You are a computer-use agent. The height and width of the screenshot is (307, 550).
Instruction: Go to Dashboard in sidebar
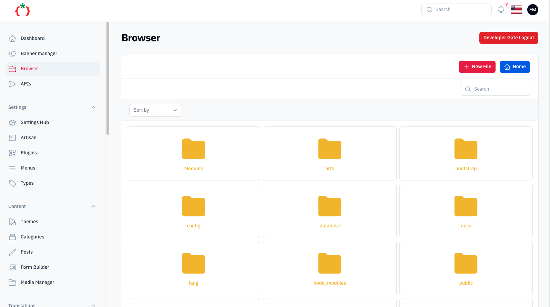click(32, 39)
